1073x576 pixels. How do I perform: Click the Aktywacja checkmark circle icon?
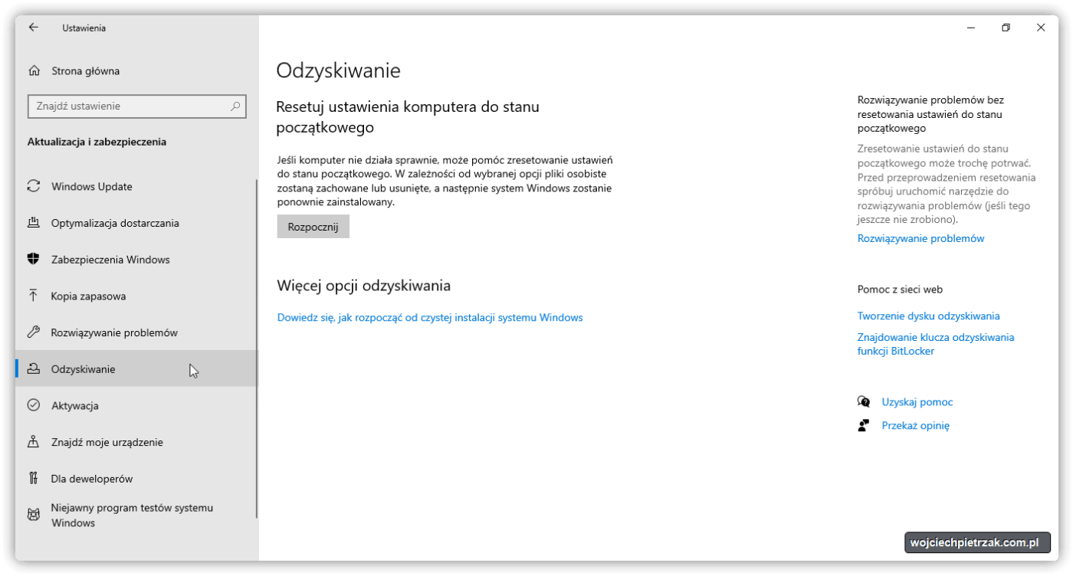pos(34,405)
